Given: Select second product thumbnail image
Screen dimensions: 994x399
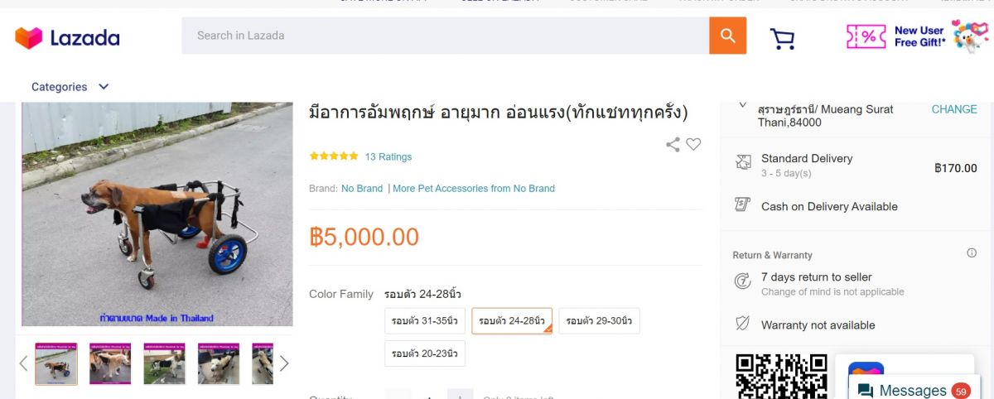Looking at the screenshot, I should (x=110, y=363).
